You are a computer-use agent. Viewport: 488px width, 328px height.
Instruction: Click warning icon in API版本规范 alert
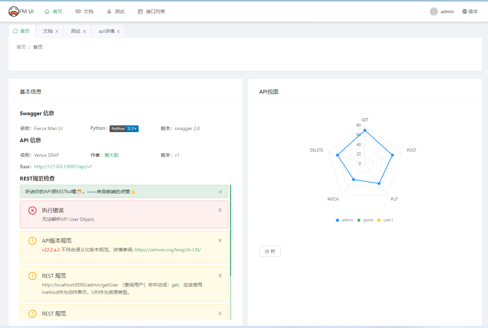click(x=32, y=241)
